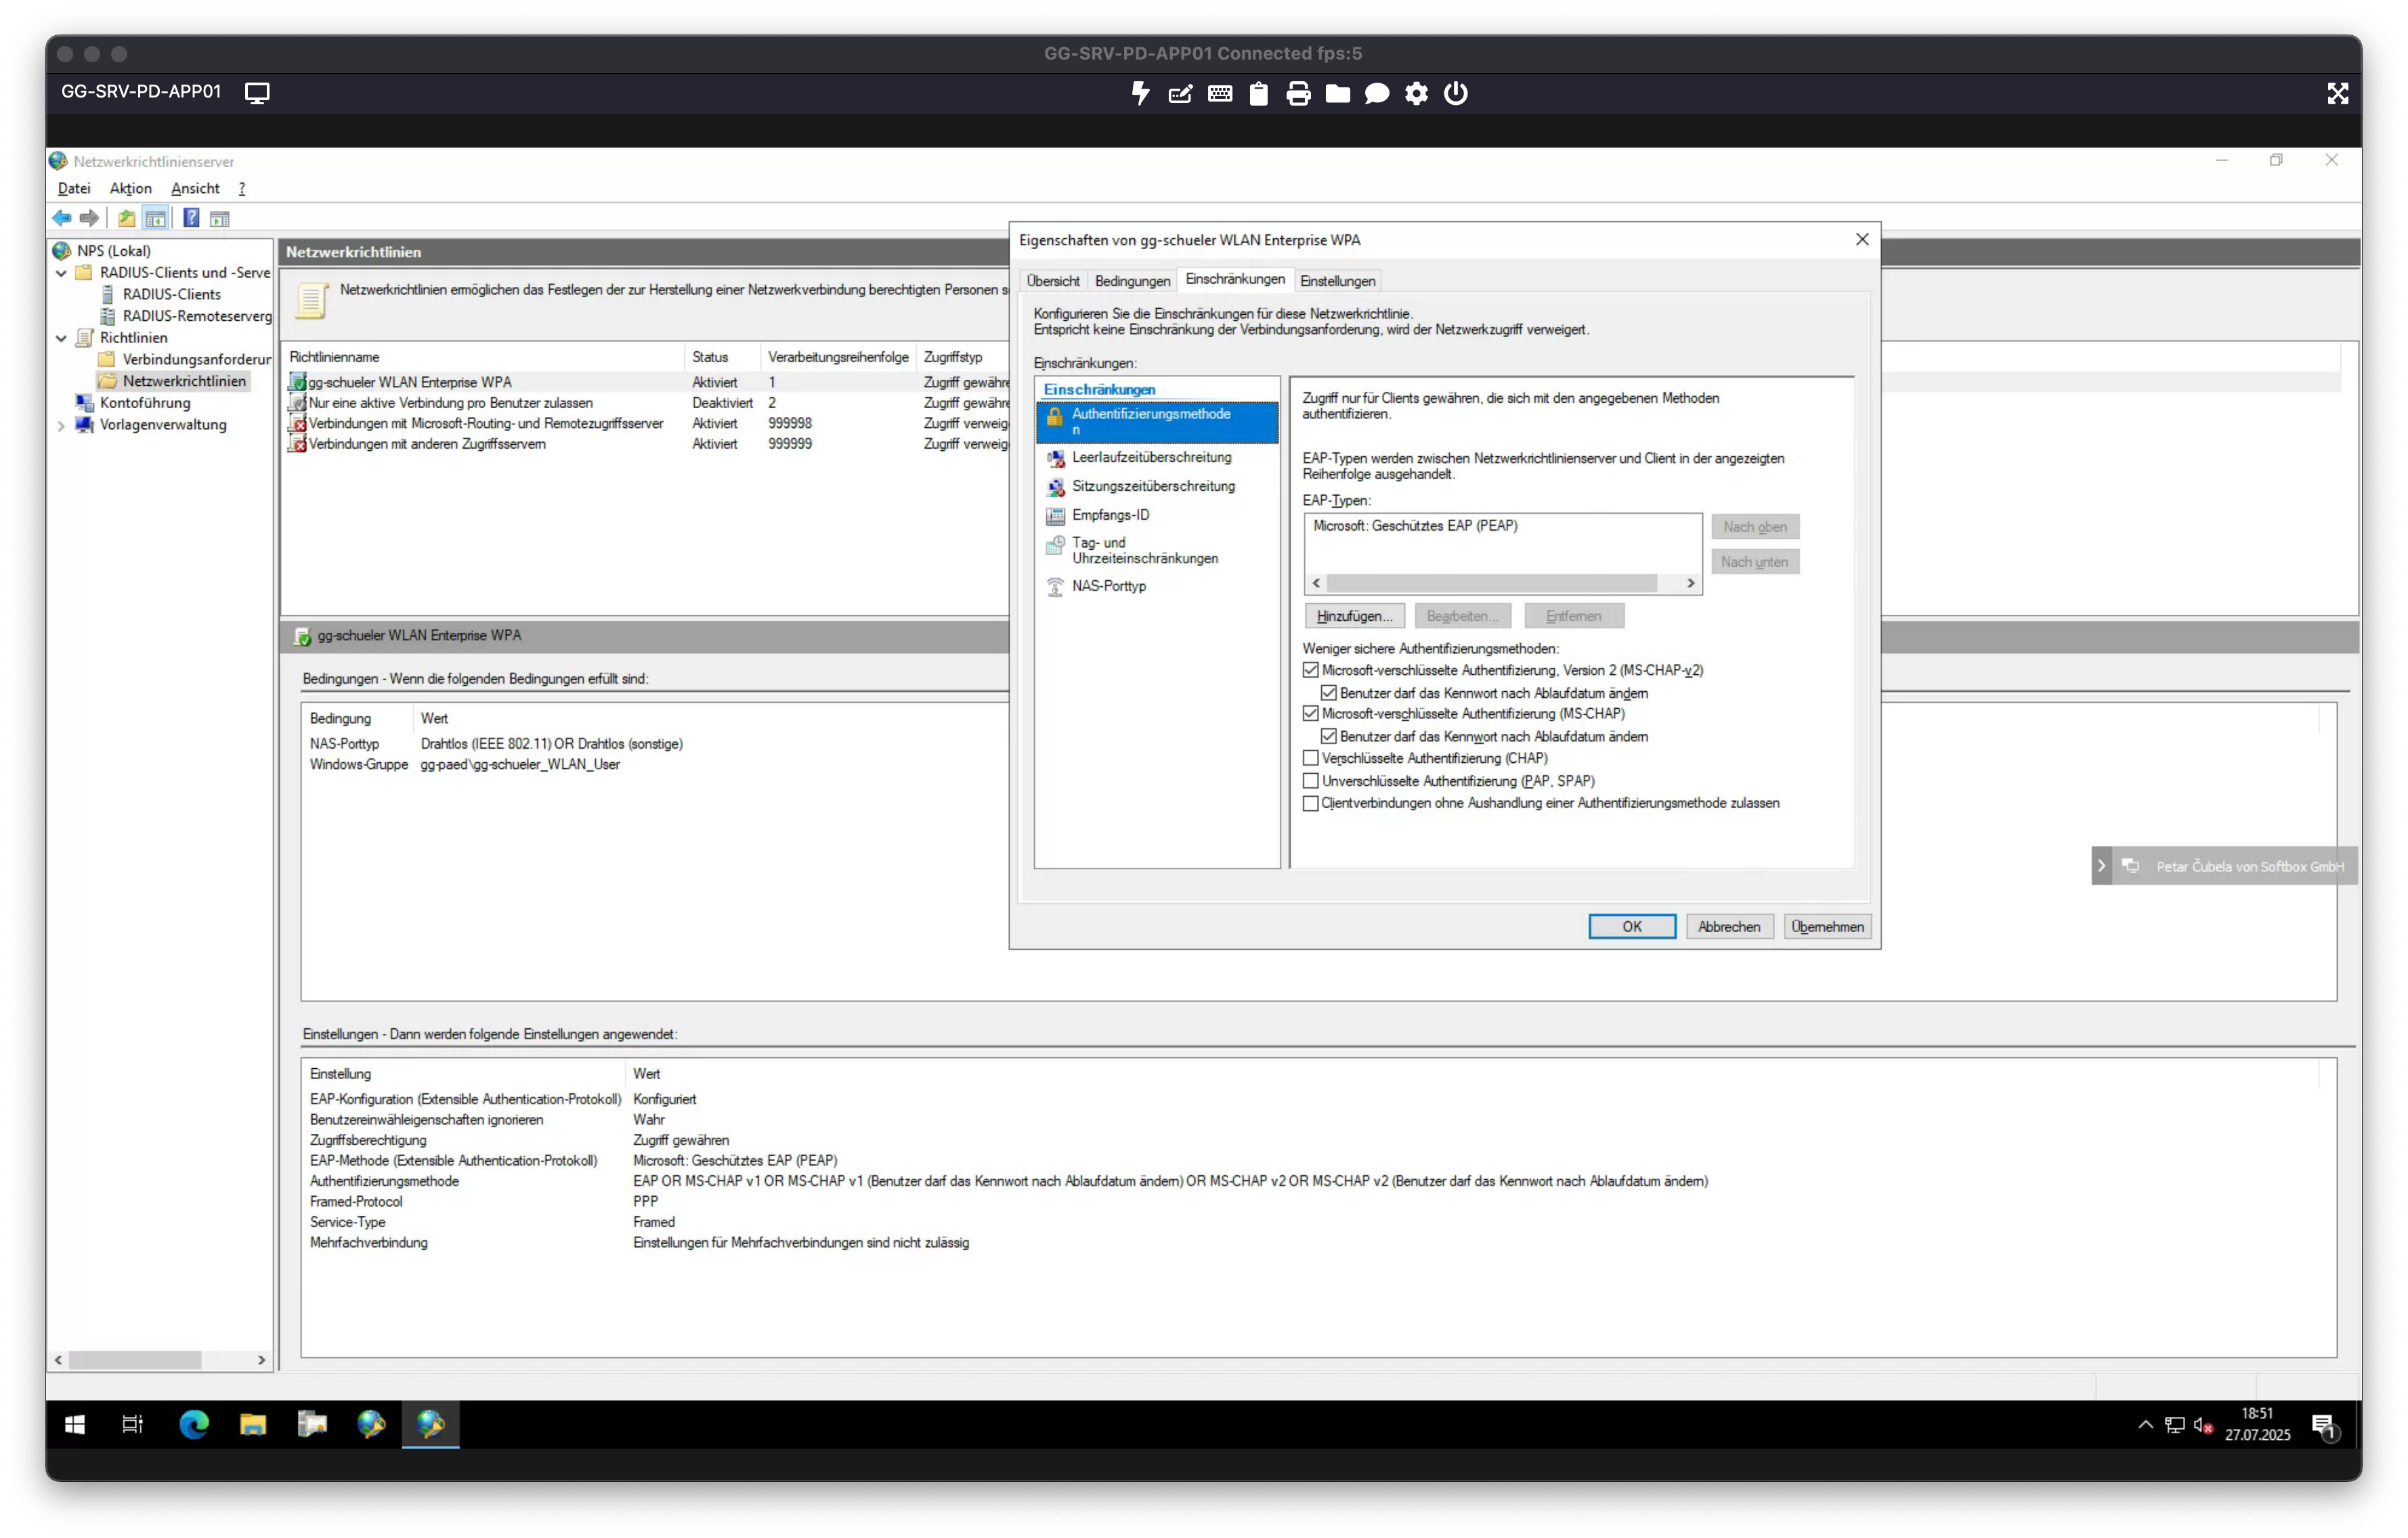Open Microsoft Edge from the taskbar
The width and height of the screenshot is (2408, 1538).
pos(194,1424)
